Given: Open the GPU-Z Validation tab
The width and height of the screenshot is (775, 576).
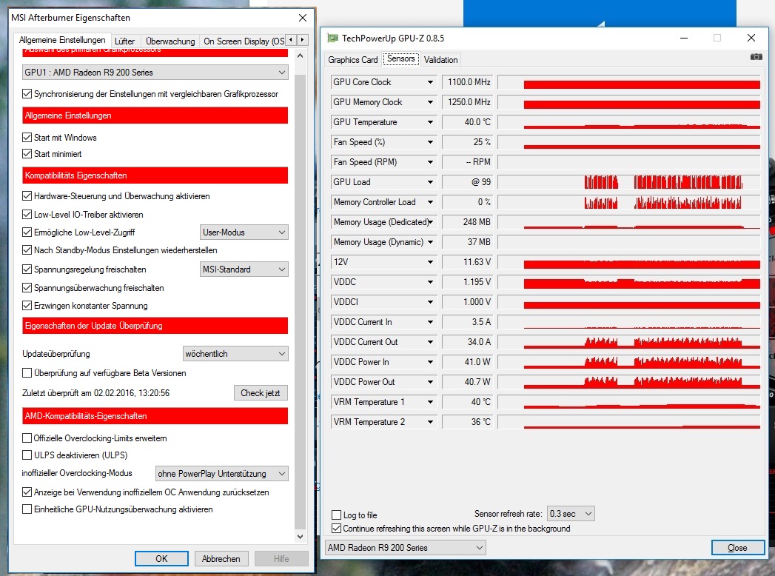Looking at the screenshot, I should click(441, 60).
